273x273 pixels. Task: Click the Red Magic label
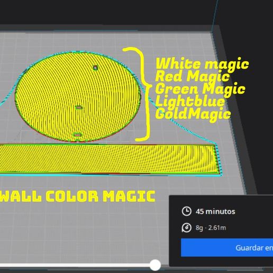(193, 76)
